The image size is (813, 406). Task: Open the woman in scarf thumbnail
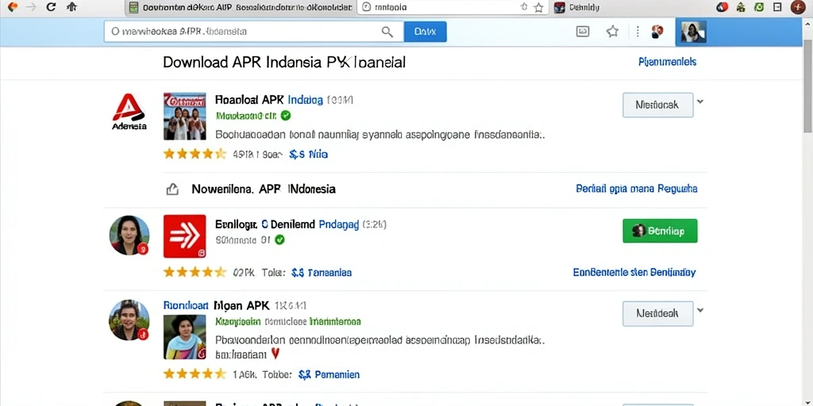tap(184, 336)
